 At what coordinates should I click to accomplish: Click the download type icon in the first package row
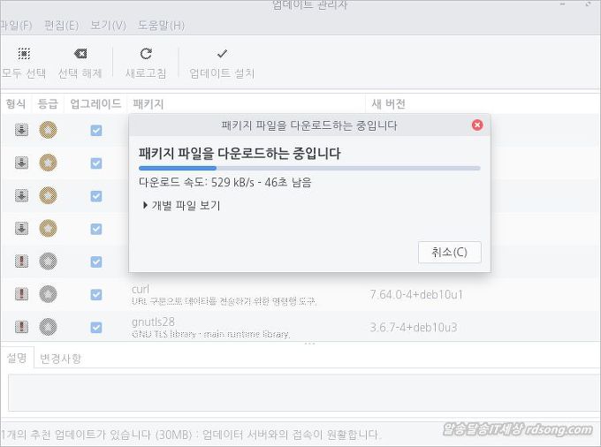[x=21, y=131]
